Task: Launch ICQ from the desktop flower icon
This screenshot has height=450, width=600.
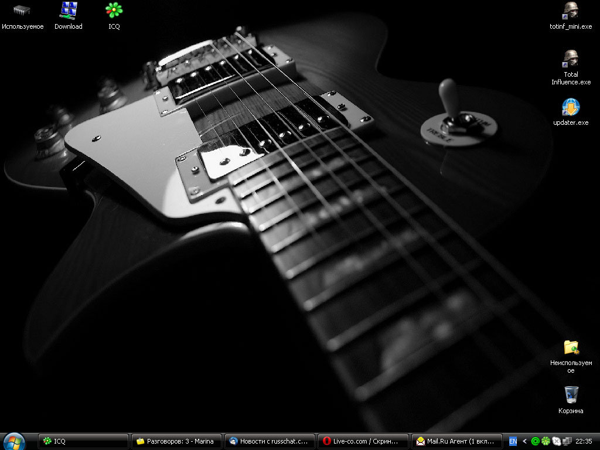Action: 114,11
